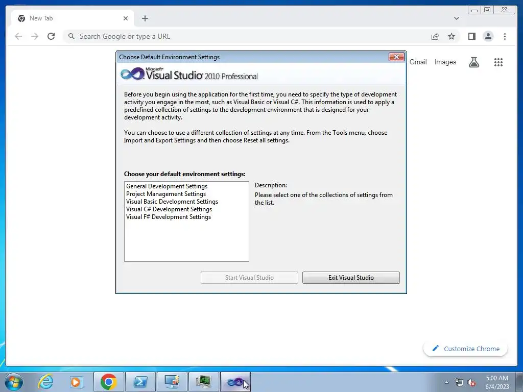Reload the Chrome page

pyautogui.click(x=51, y=36)
